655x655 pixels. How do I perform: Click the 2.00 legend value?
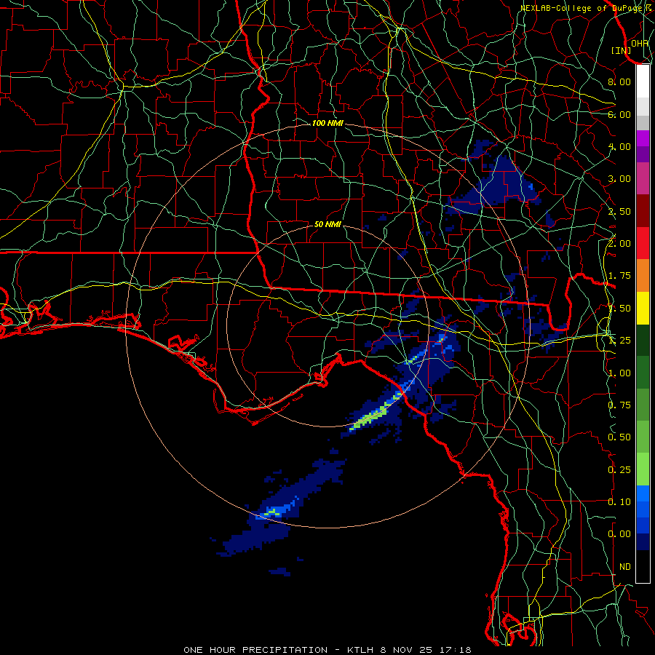[619, 244]
